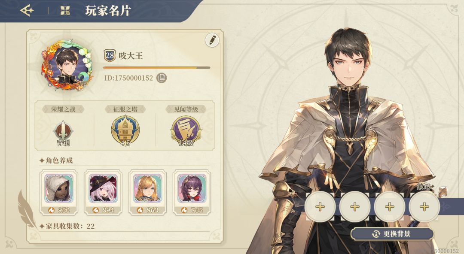
Task: Select the blonde character with 963 power
Action: pos(148,192)
